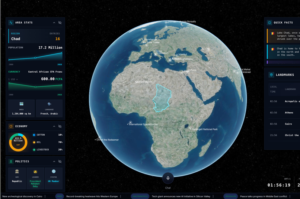
Task: Open the Western Europe heatwave headline
Action: pyautogui.click(x=92, y=196)
